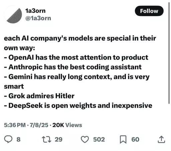This screenshot has height=151, width=171.
Task: Follow the 1a3orn account
Action: click(149, 11)
